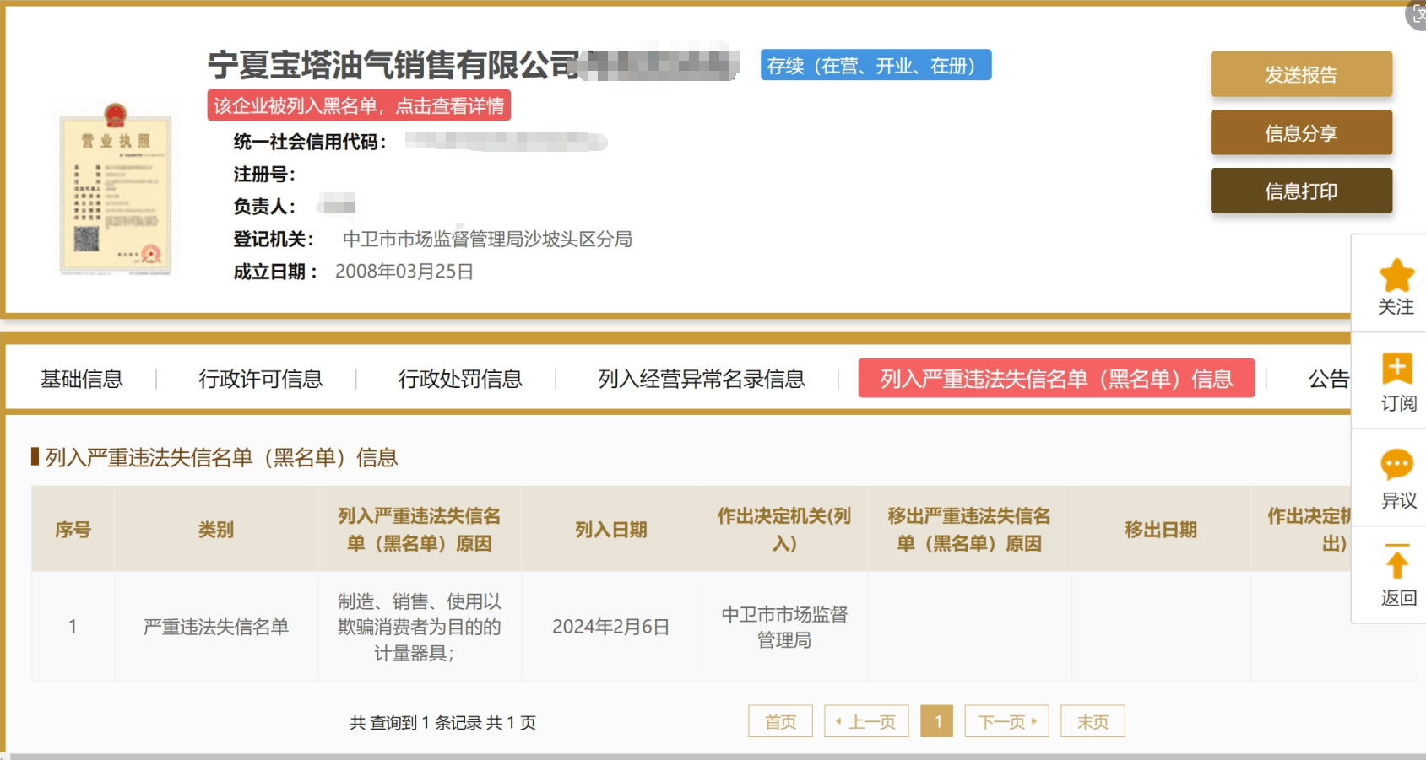Click the 移出严重违法失信名单原因 column header

[969, 529]
